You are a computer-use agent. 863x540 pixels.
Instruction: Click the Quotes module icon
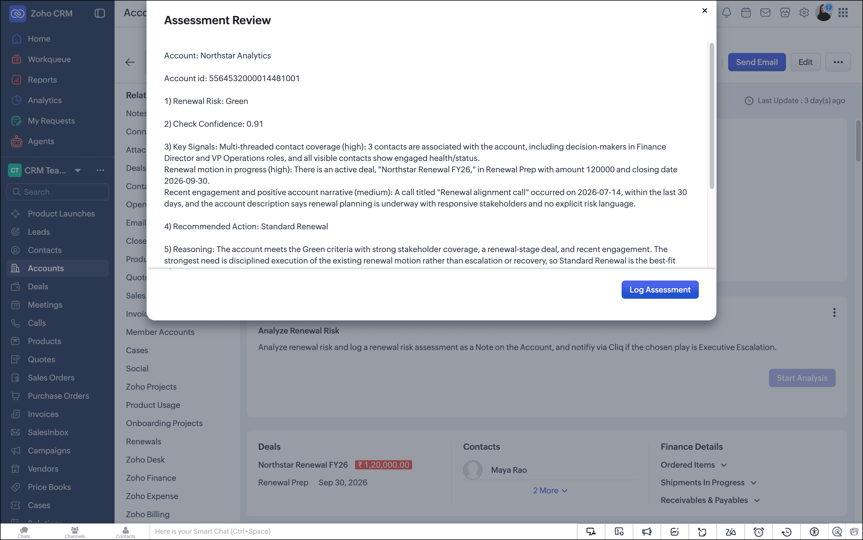pyautogui.click(x=15, y=359)
